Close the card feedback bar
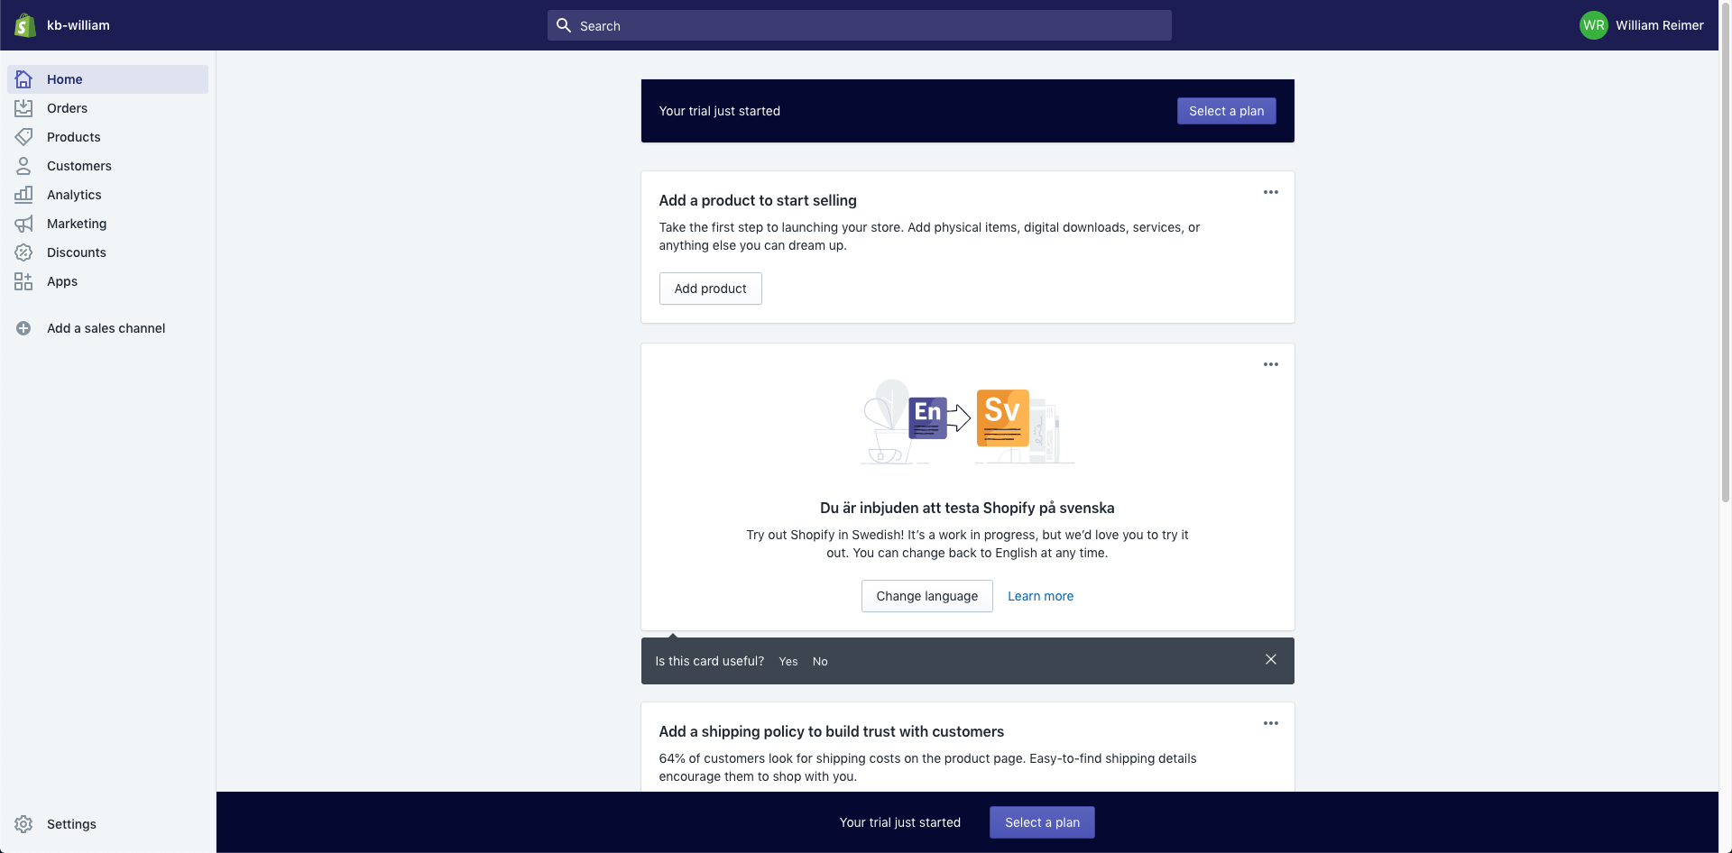Image resolution: width=1732 pixels, height=853 pixels. (1270, 660)
